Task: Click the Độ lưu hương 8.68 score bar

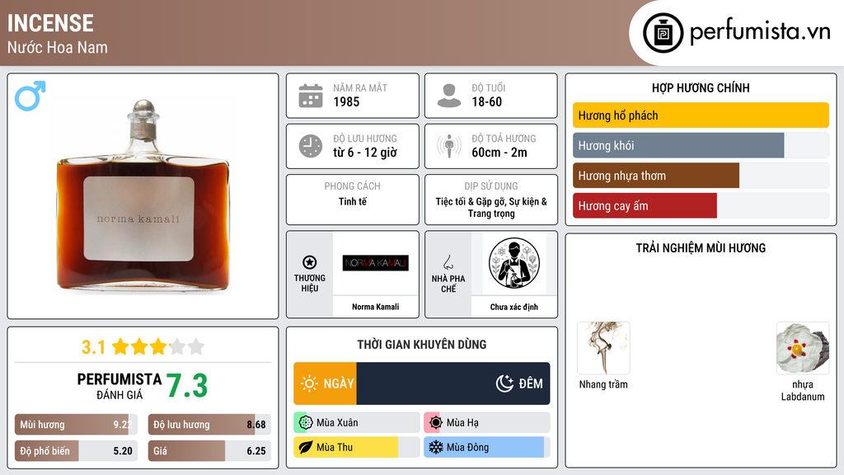Action: 209,425
